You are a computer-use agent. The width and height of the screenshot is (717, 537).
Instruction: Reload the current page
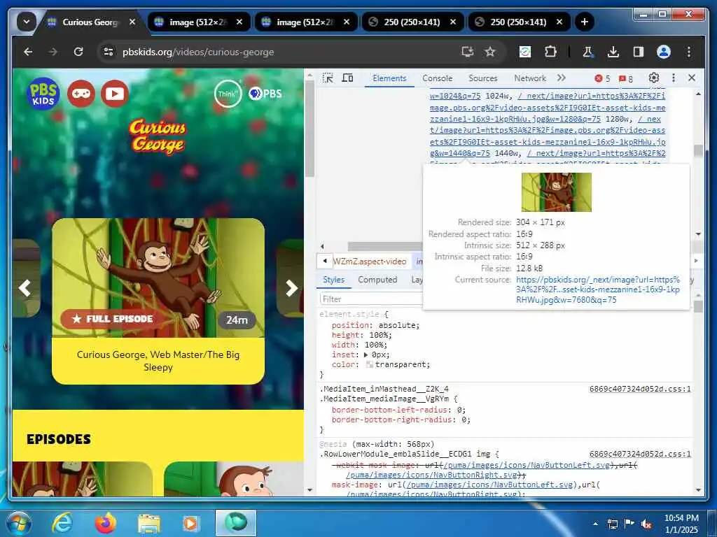(78, 52)
